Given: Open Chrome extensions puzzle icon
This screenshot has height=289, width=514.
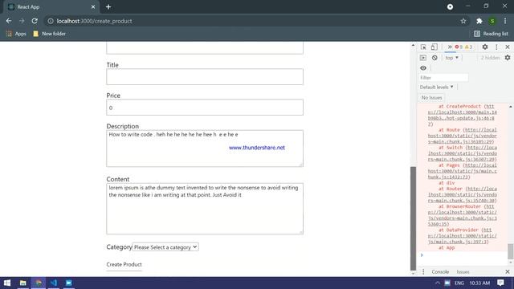Looking at the screenshot, I should [x=479, y=21].
